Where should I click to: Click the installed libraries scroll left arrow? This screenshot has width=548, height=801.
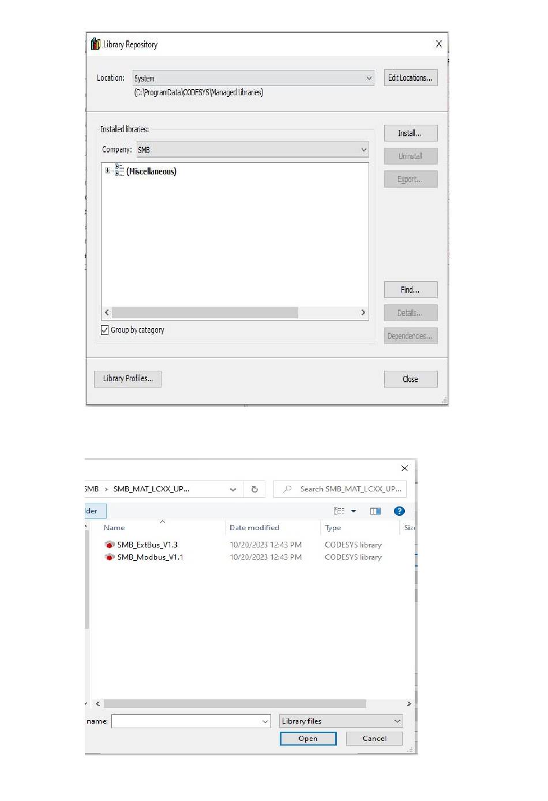tap(107, 312)
